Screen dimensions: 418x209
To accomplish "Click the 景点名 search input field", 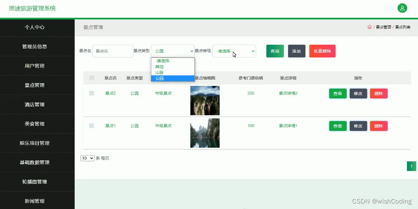I will pos(113,51).
